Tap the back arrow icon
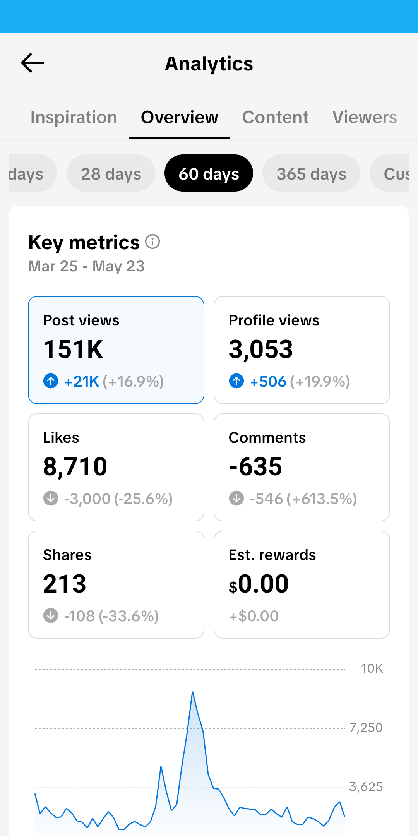Screen dimensions: 418x836 pos(33,63)
